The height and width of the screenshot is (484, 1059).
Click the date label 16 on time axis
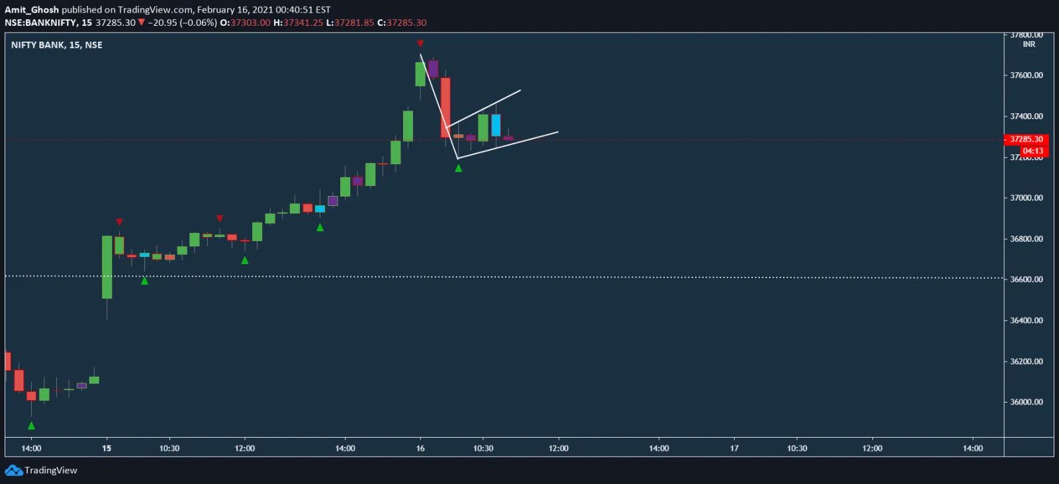420,448
